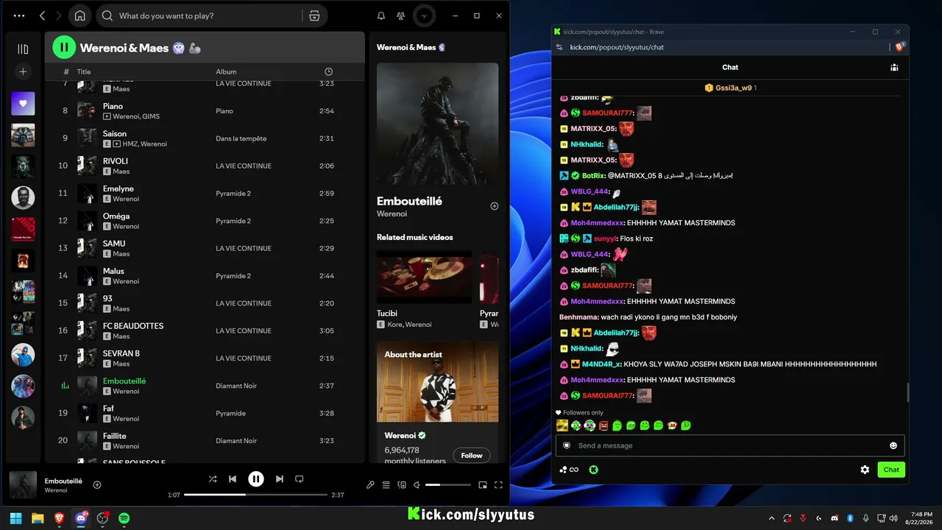
Task: Pause the Werenoi & Maes playlist header button
Action: tap(64, 48)
